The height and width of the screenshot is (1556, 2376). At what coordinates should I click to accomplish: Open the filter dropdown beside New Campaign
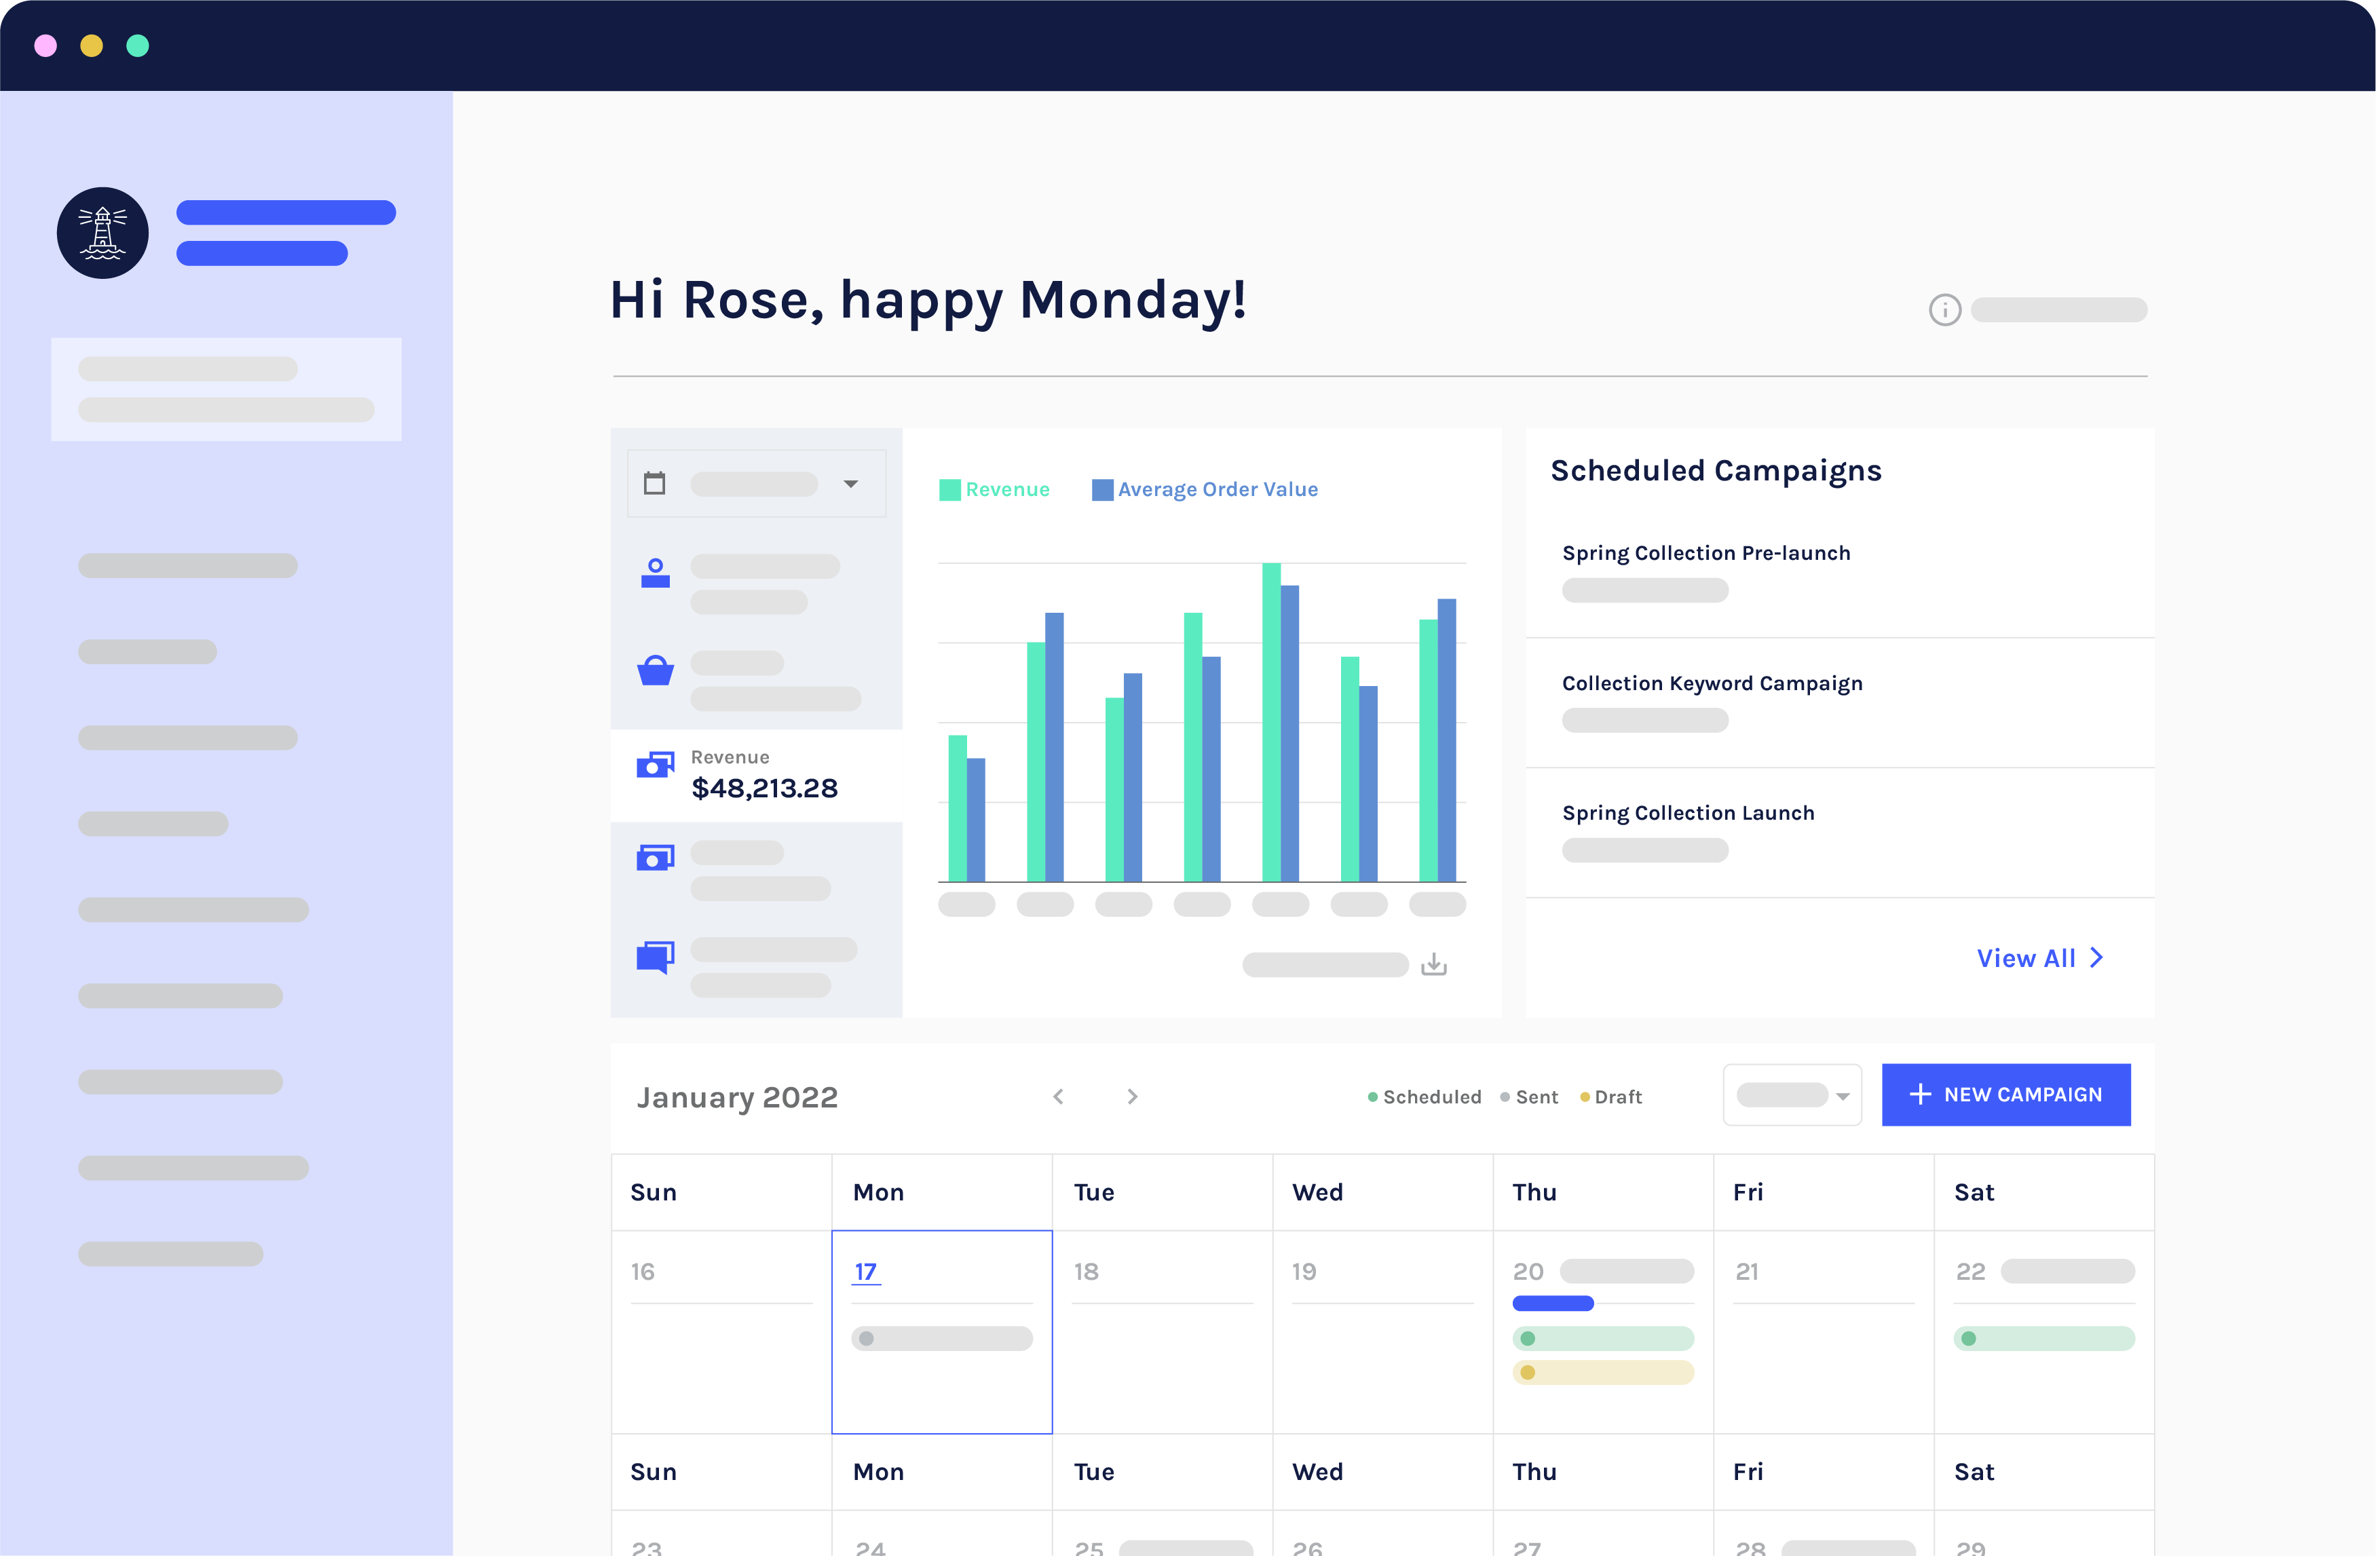pyautogui.click(x=1792, y=1094)
